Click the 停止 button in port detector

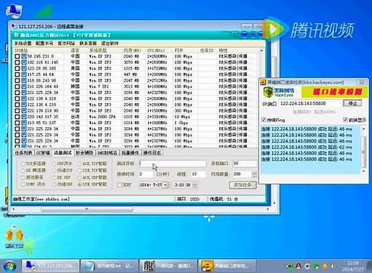[x=353, y=104]
